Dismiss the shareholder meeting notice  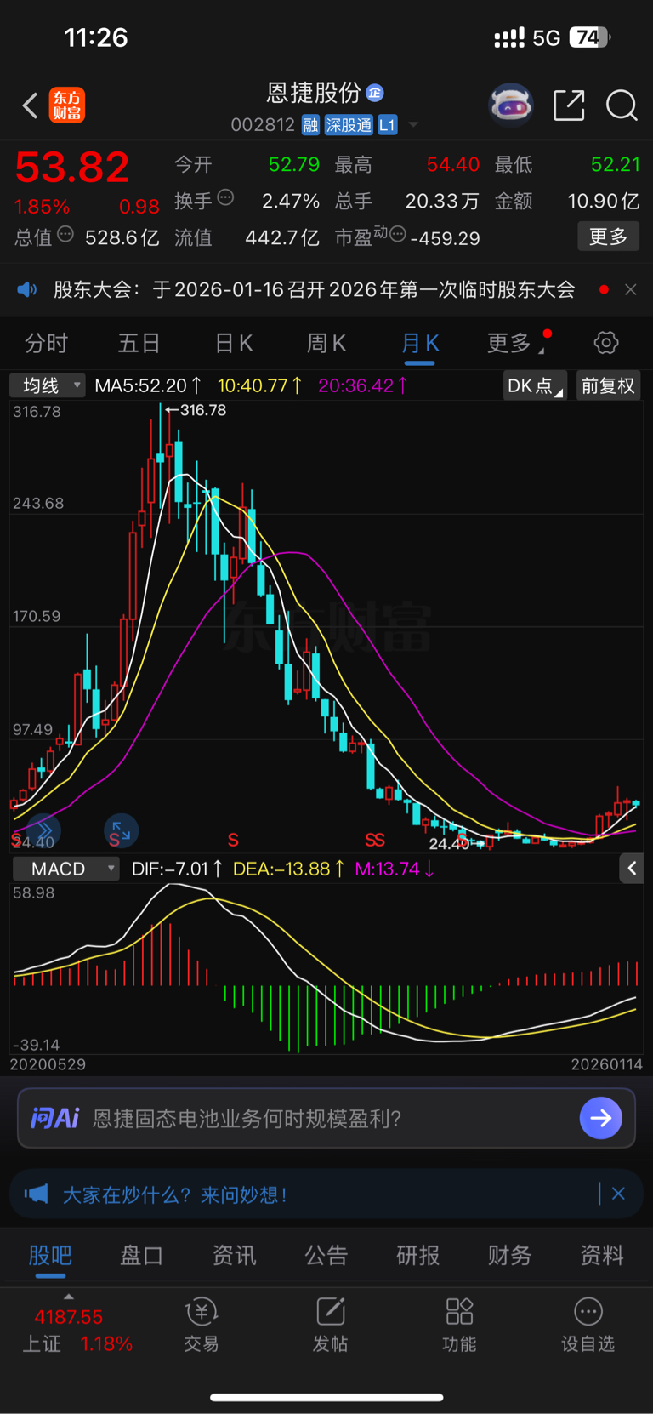pyautogui.click(x=630, y=289)
